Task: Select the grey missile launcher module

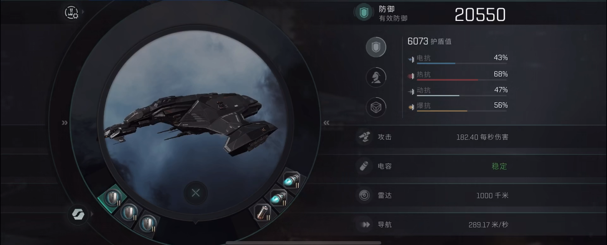Action: 262,212
